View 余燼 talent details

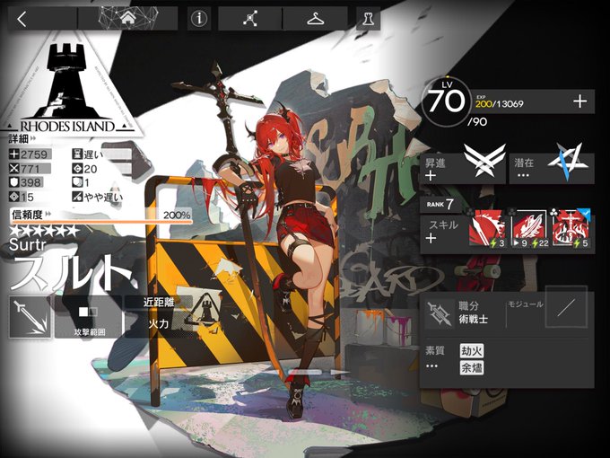[x=472, y=367]
